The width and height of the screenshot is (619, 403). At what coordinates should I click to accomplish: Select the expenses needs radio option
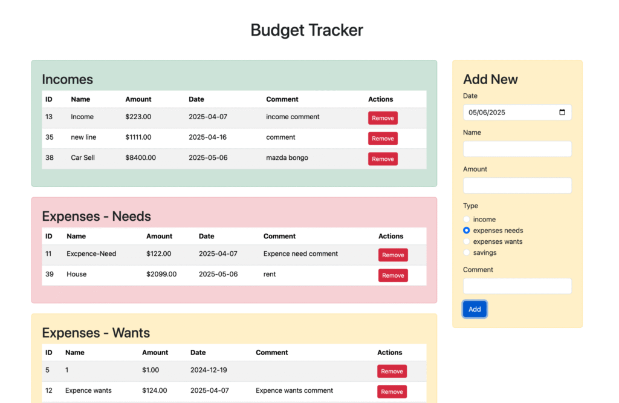click(x=467, y=231)
